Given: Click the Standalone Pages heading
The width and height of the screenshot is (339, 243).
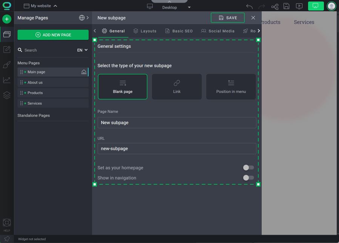Looking at the screenshot, I should pyautogui.click(x=34, y=115).
